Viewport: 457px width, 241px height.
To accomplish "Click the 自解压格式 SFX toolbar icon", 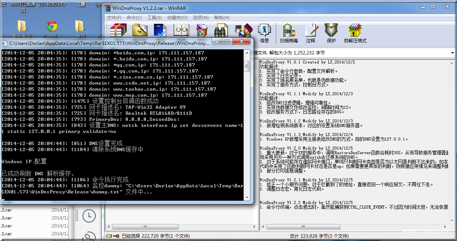I will (355, 33).
